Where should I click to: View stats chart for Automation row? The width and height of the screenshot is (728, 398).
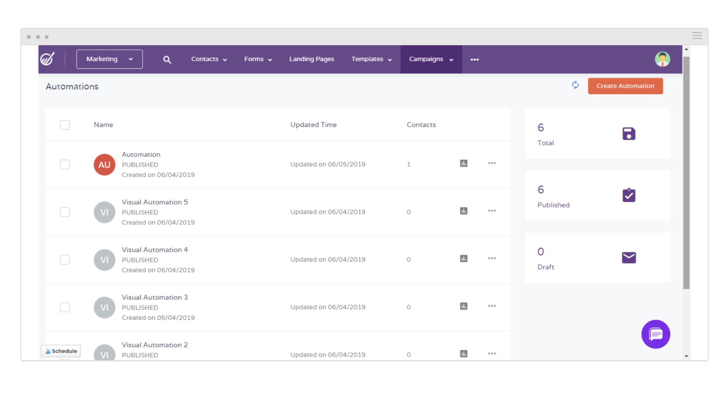pyautogui.click(x=464, y=163)
